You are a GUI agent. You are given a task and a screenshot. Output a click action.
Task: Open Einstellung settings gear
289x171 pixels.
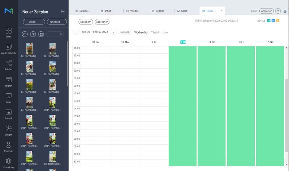tap(9, 162)
